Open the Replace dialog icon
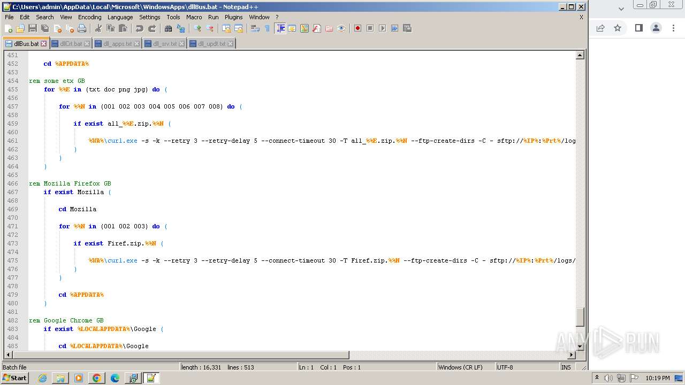 pyautogui.click(x=181, y=28)
